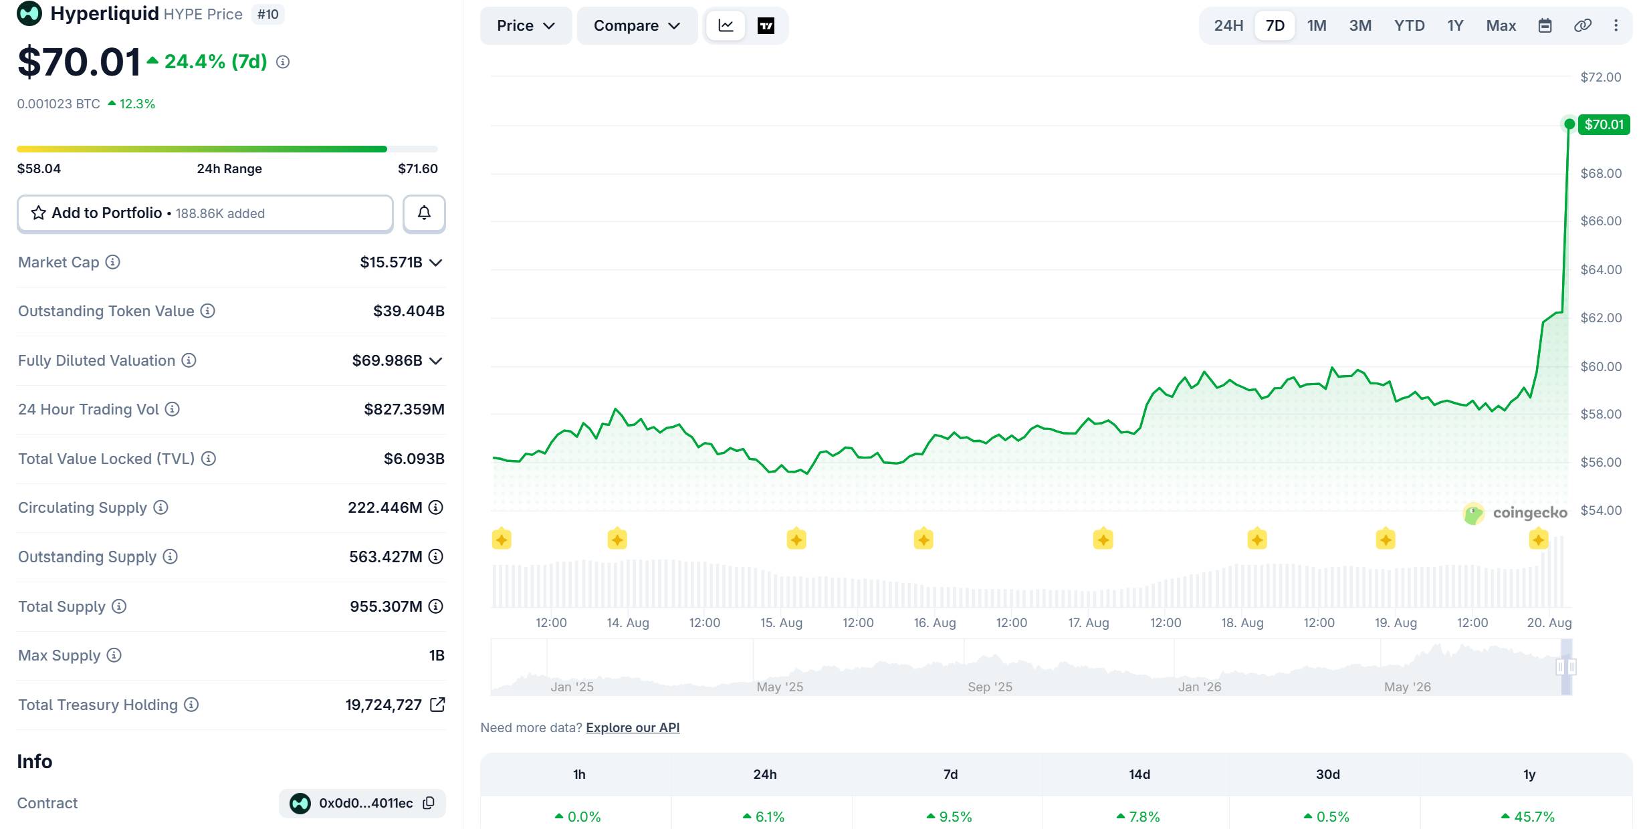Show Max Supply info tooltip
The width and height of the screenshot is (1639, 829).
[114, 655]
